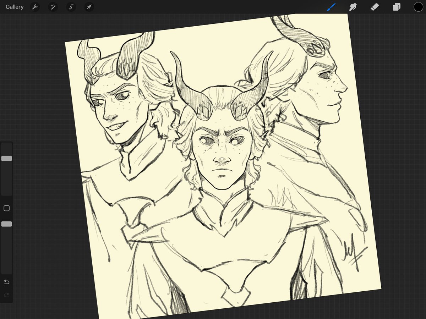Tap the brush opacity slider handle

6,224
